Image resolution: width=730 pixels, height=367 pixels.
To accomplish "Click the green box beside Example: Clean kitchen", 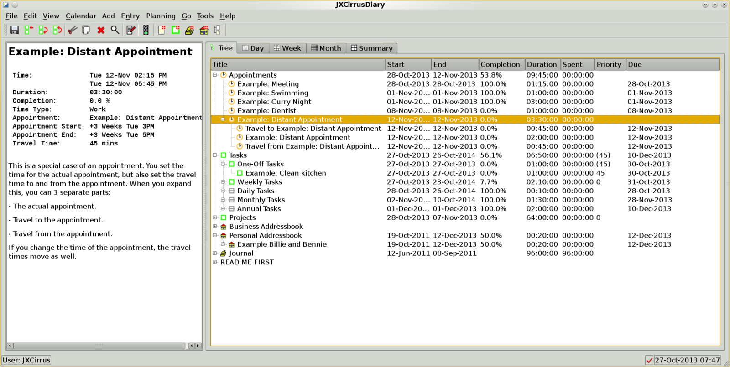I will coord(240,173).
